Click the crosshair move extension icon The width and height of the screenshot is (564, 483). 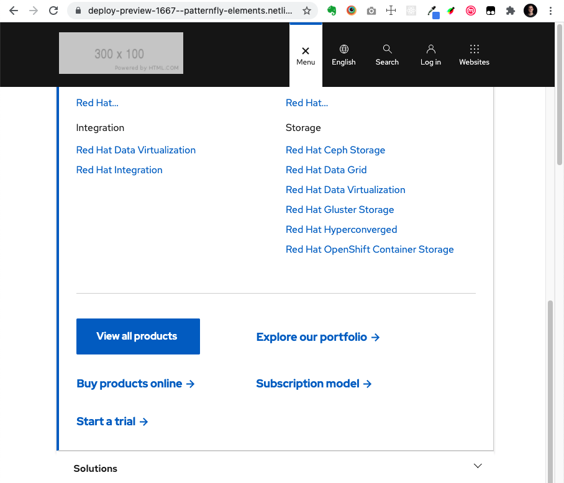point(391,11)
